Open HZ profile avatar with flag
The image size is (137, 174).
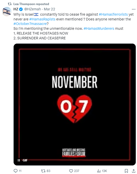7,12
